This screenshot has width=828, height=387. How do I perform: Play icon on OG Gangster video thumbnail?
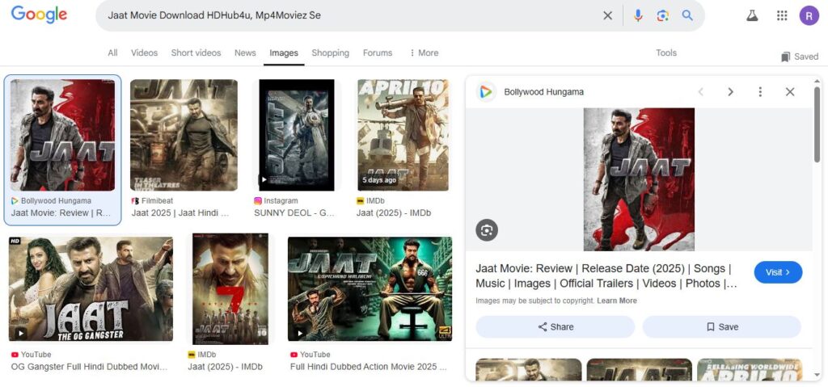coord(20,333)
